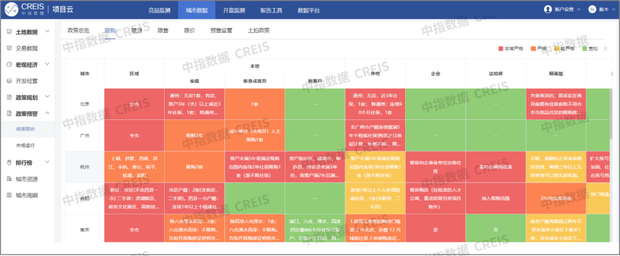Open 城市资源 in the sidebar
Image resolution: width=620 pixels, height=256 pixels.
[28, 179]
